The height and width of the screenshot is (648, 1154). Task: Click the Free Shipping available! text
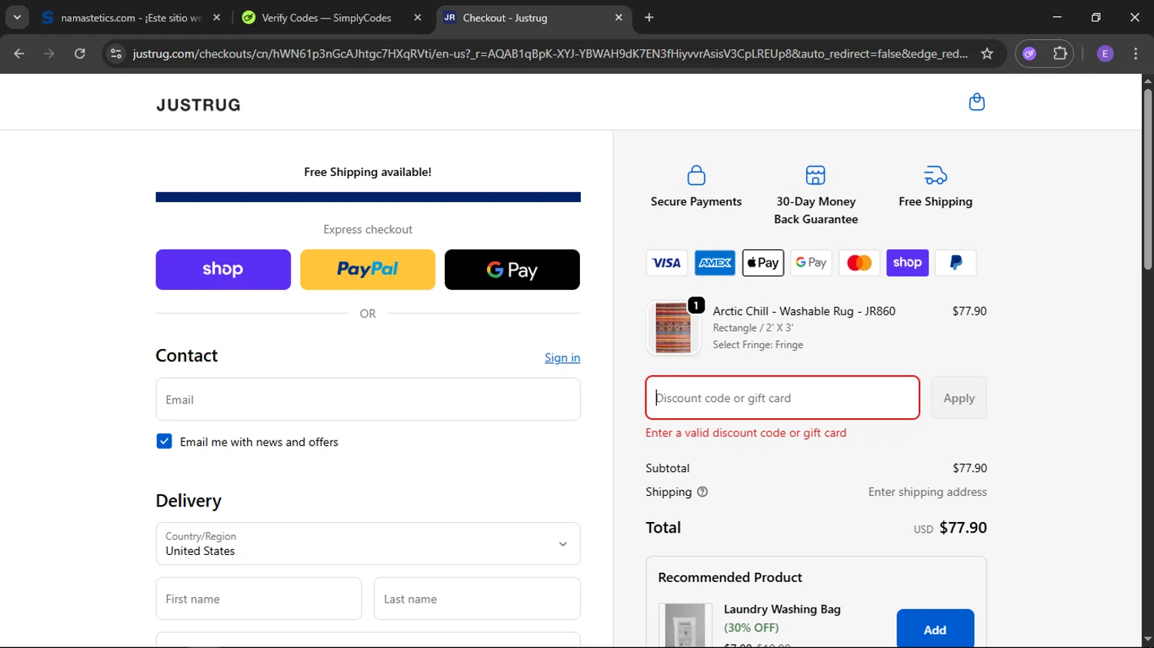pyautogui.click(x=368, y=172)
